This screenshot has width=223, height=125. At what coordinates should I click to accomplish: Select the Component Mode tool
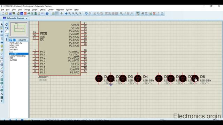(2, 28)
